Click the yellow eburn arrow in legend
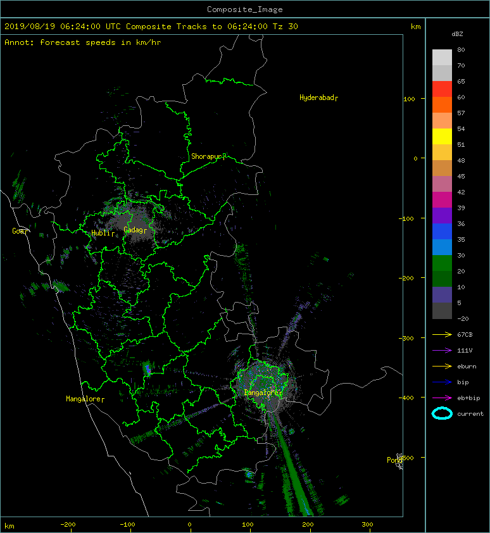Image resolution: width=490 pixels, height=533 pixels. 442,366
